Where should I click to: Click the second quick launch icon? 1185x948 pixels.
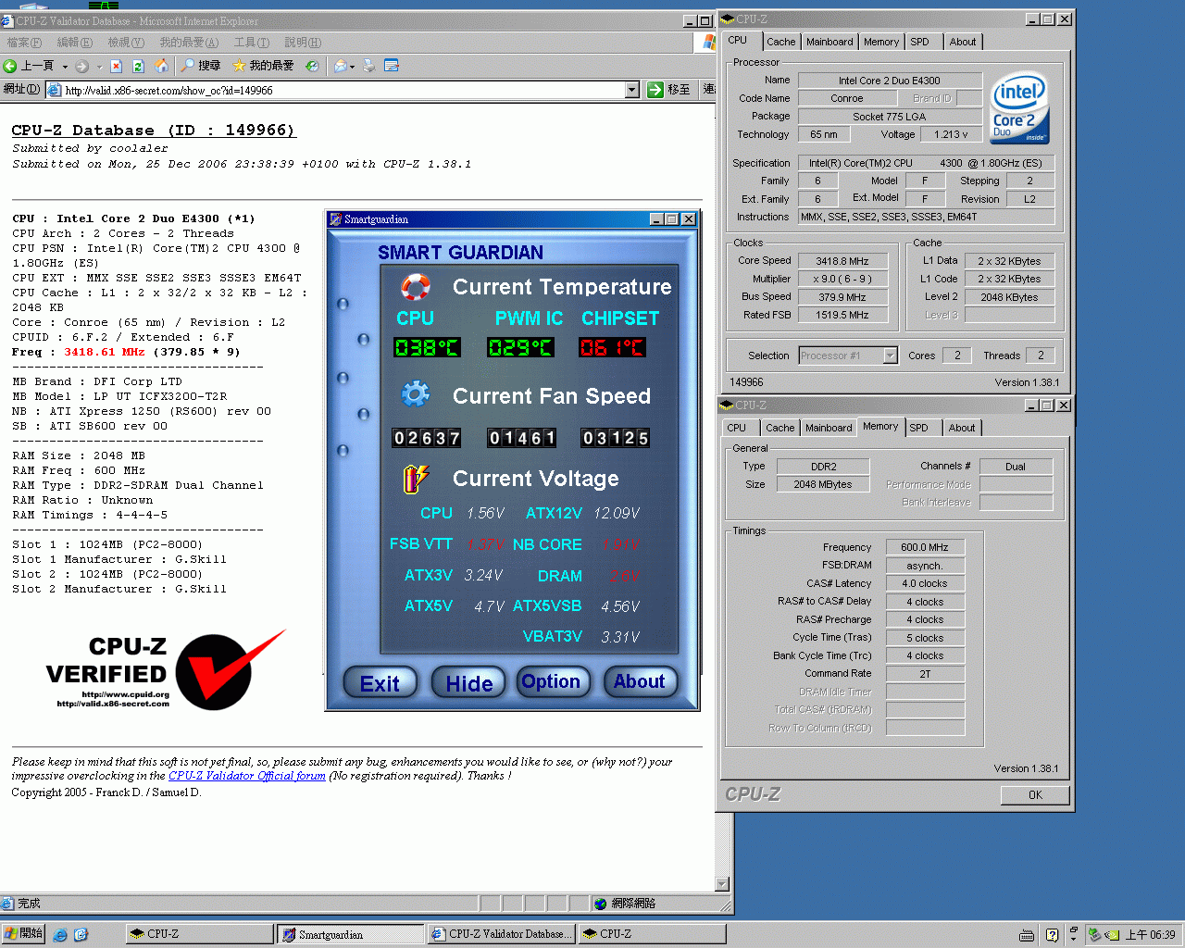[81, 934]
